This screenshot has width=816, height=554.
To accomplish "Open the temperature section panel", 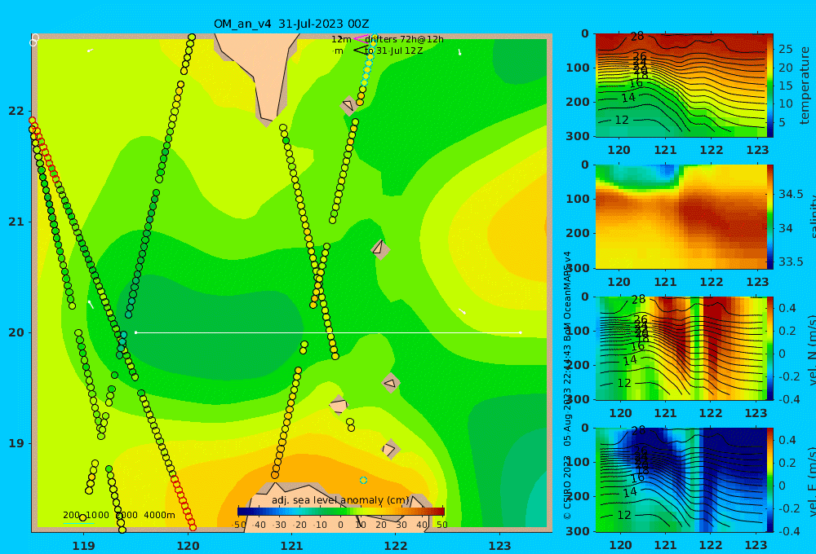I will tap(681, 86).
